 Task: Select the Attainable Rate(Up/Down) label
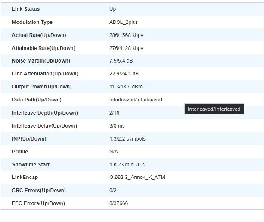click(x=43, y=48)
